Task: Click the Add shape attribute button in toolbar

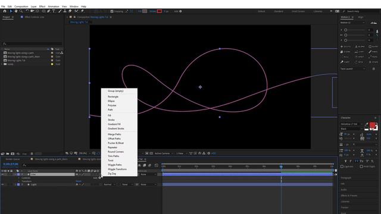Action: (x=180, y=11)
